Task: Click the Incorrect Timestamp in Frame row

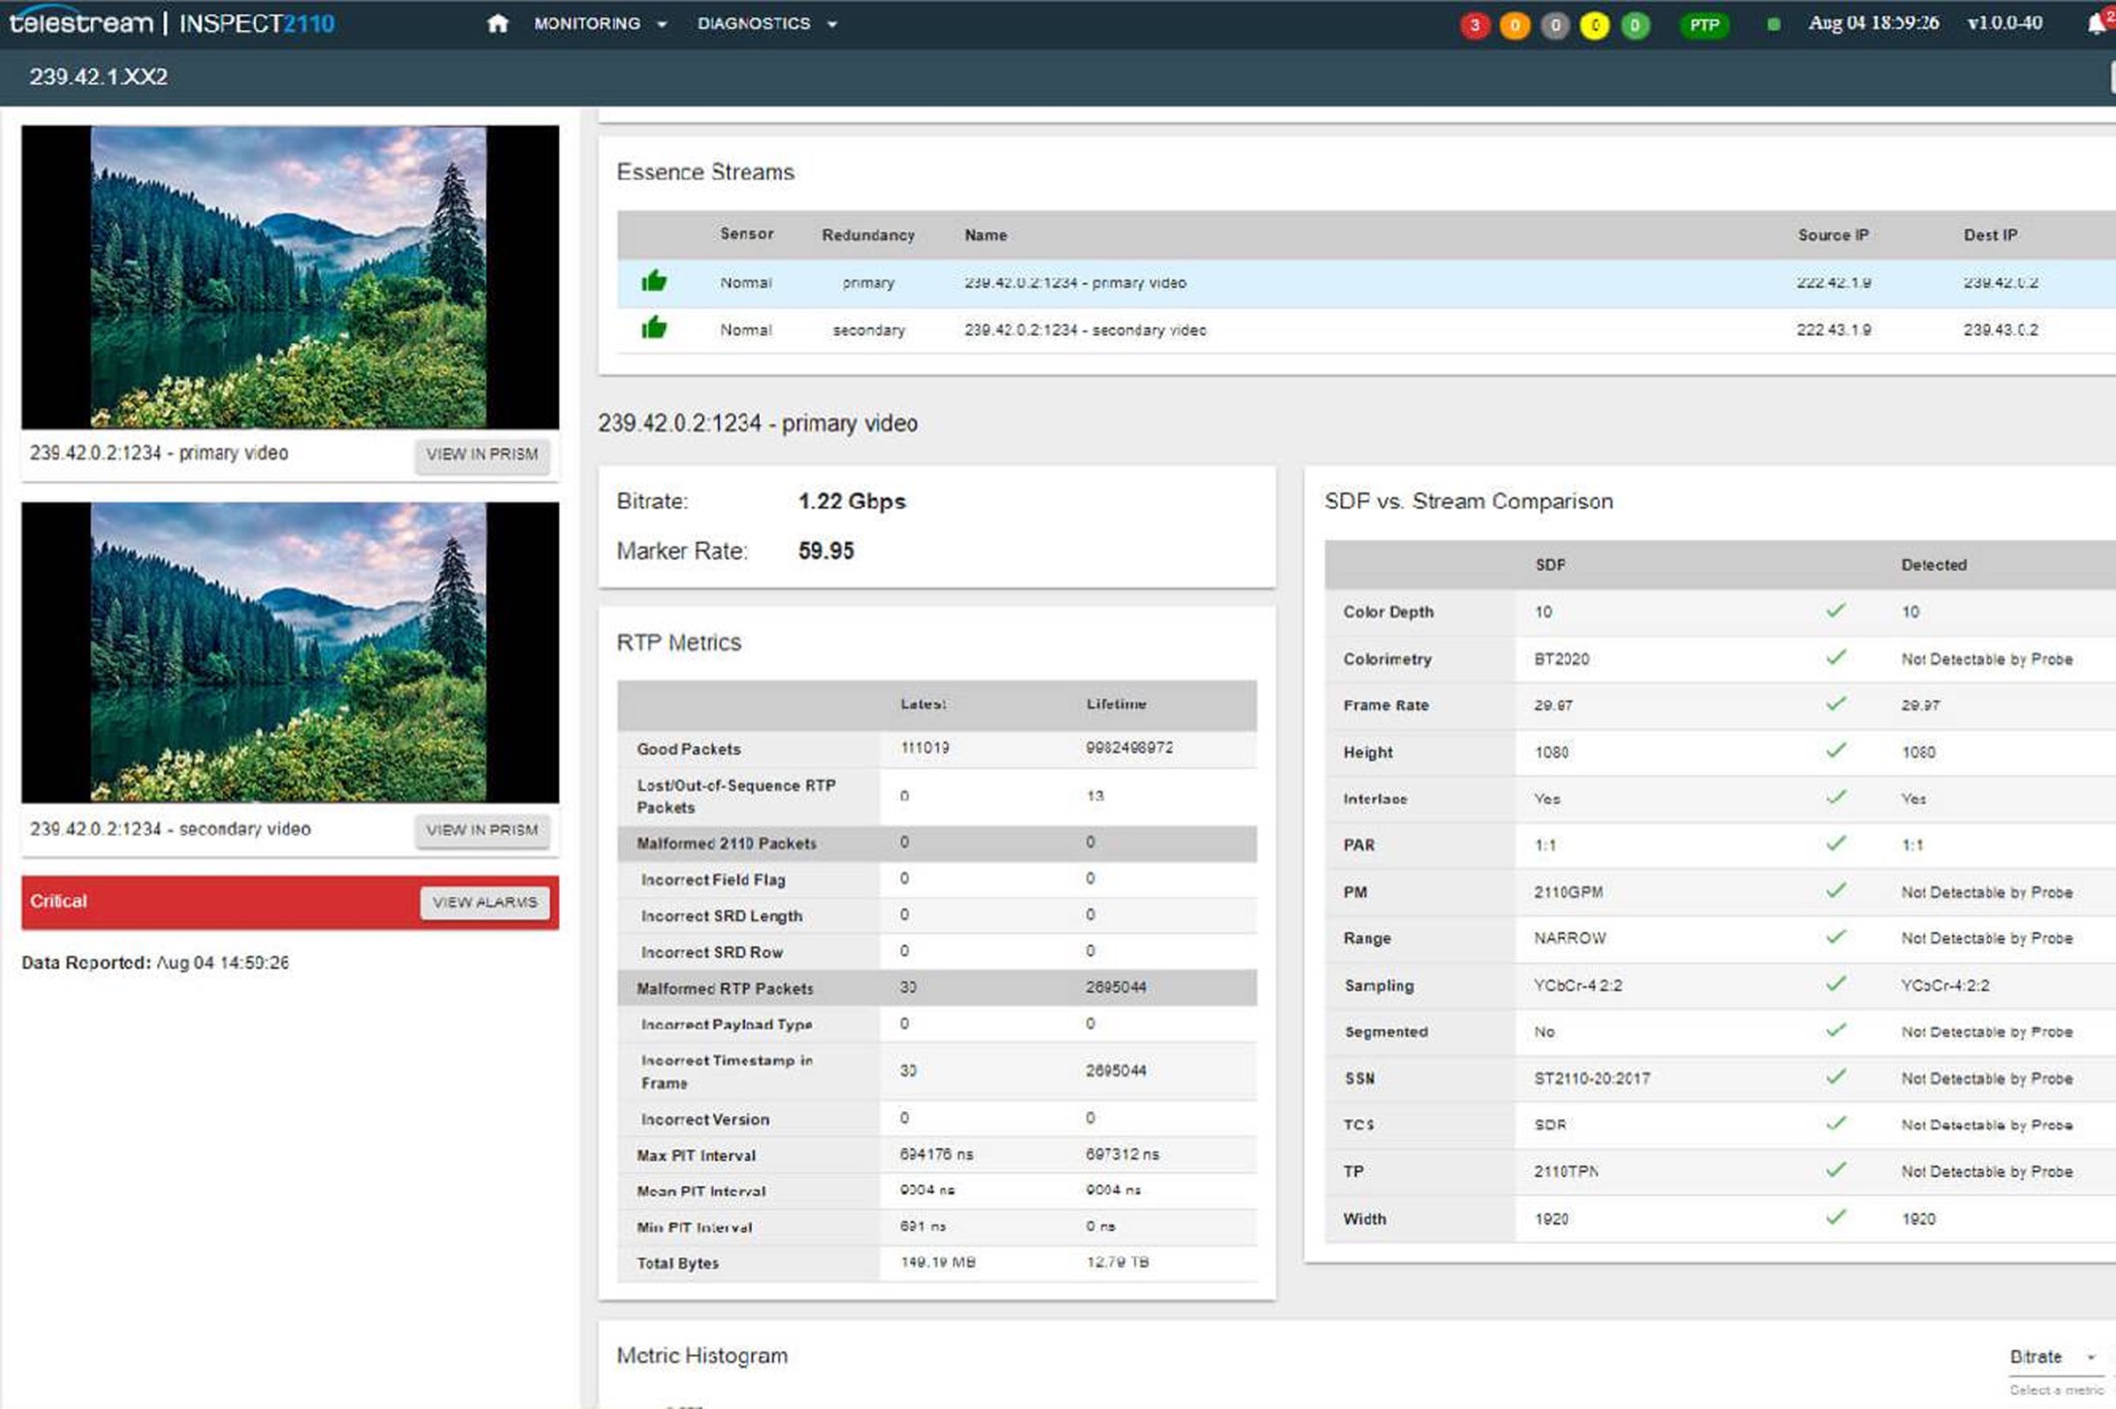Action: pyautogui.click(x=936, y=1071)
